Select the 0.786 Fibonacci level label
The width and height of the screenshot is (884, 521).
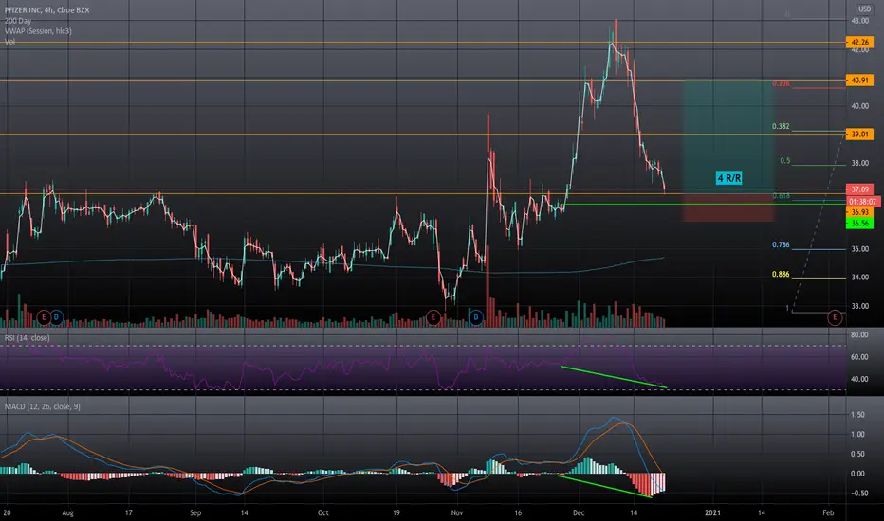[x=781, y=244]
